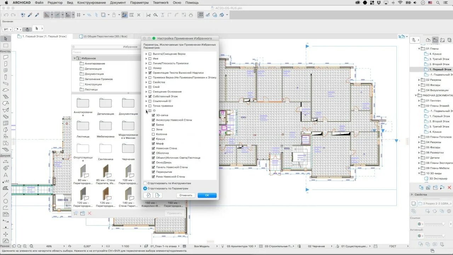Select the Stair tool in the toolbox
The height and width of the screenshot is (255, 453).
coord(6,97)
